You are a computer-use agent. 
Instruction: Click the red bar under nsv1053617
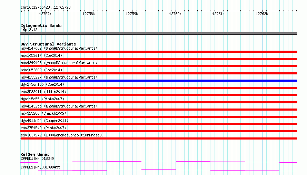point(159,59)
